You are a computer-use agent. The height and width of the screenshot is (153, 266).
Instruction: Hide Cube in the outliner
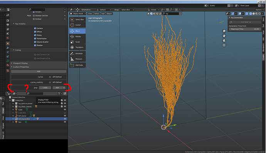65,109
